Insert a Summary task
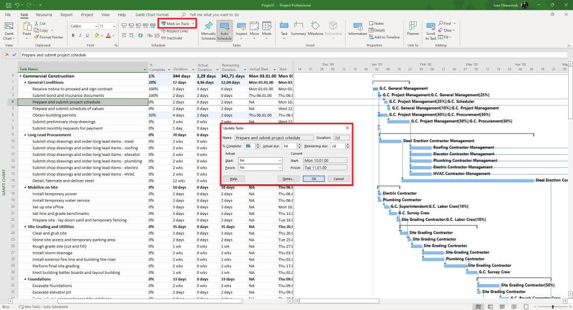This screenshot has height=310, width=573. pyautogui.click(x=298, y=29)
